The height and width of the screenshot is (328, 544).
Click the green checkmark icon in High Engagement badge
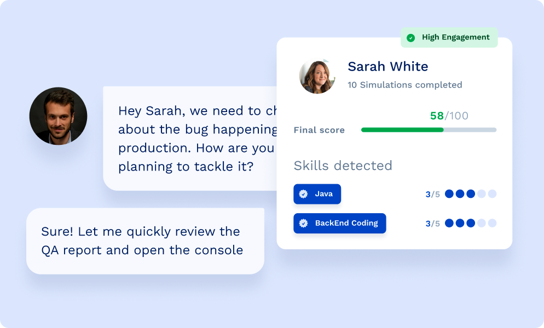410,38
